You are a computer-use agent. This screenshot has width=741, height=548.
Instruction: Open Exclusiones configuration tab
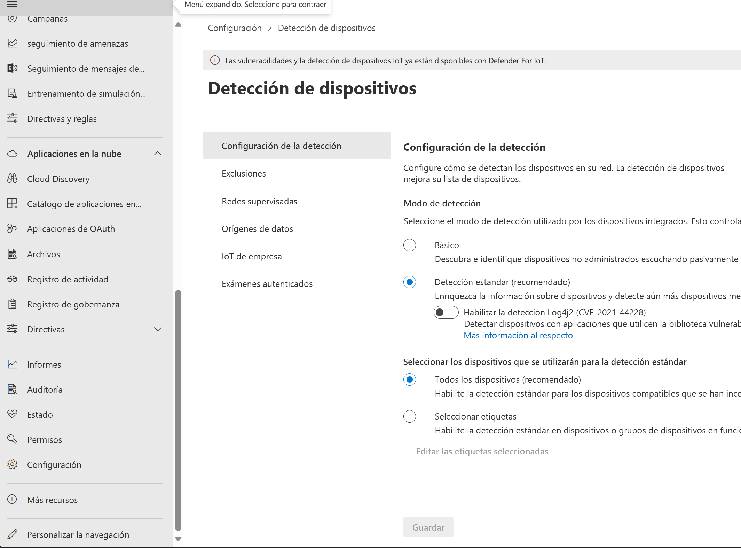(x=244, y=173)
